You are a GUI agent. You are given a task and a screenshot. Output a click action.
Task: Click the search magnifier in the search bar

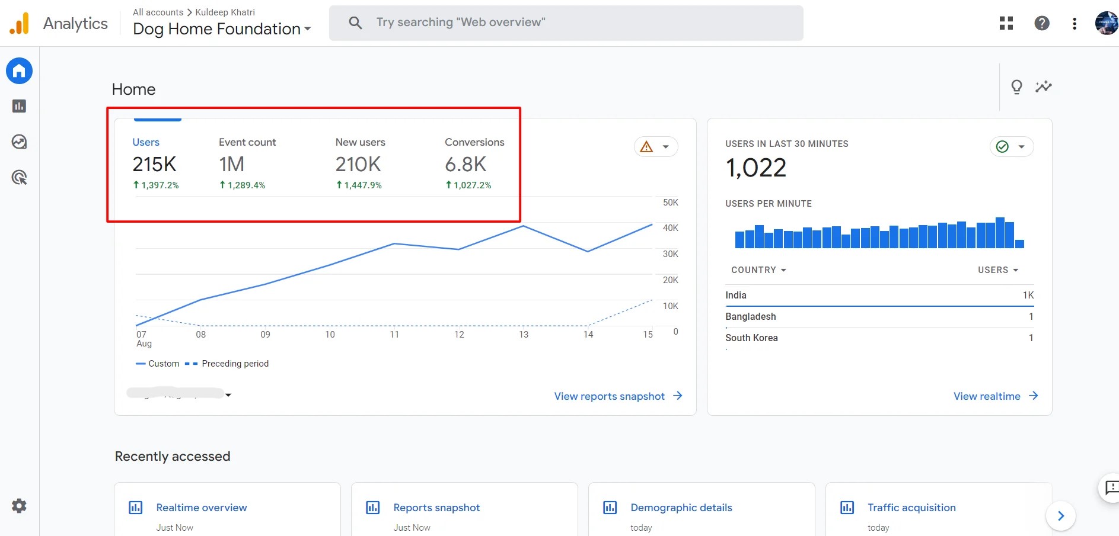pos(356,23)
